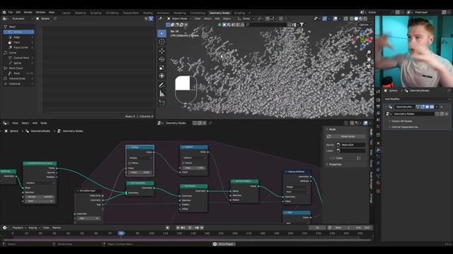Open the Marker menu in timeline
The height and width of the screenshot is (254, 453).
click(x=57, y=228)
